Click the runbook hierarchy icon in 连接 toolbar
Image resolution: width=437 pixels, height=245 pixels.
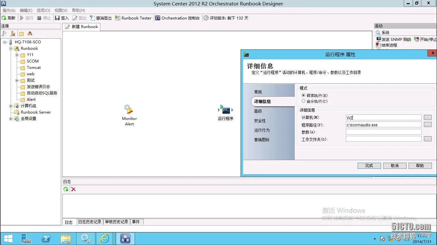30,33
